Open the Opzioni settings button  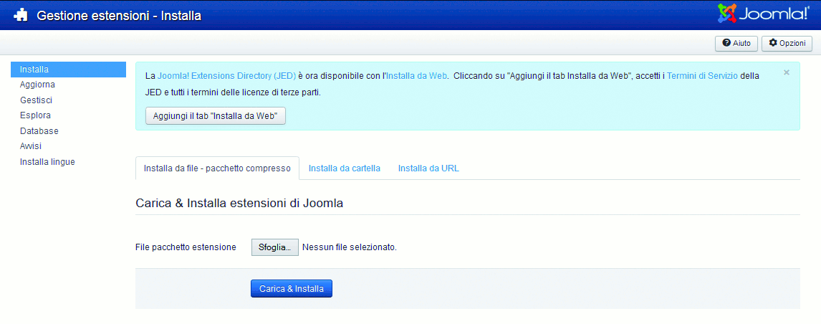point(787,44)
